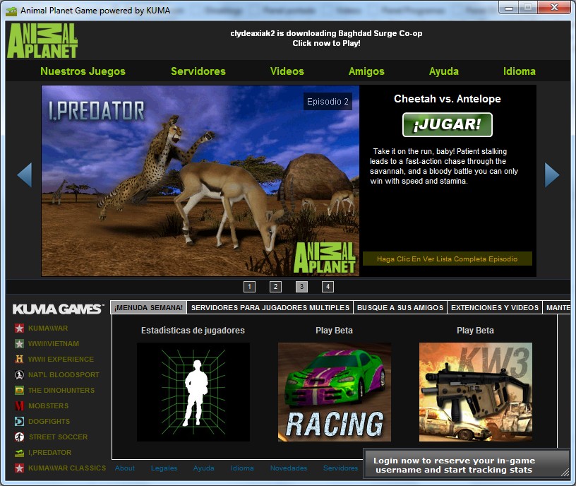576x486 pixels.
Task: Open the DOGFIGHTS game link
Action: pyautogui.click(x=49, y=421)
